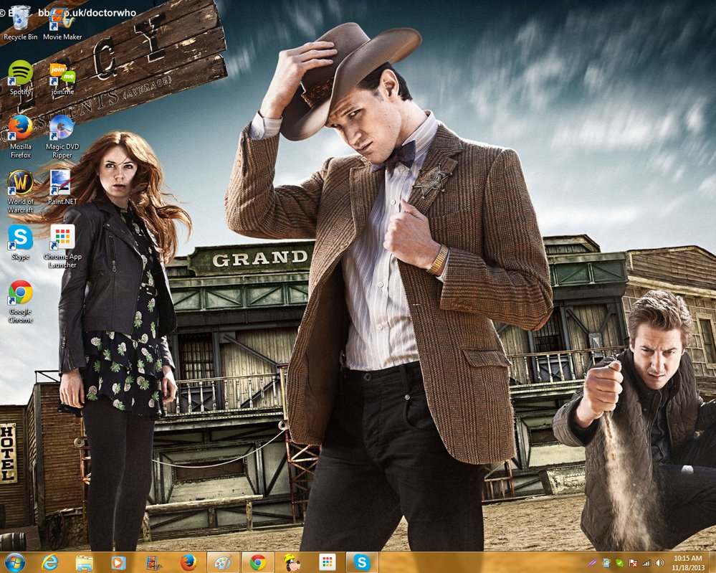Viewport: 716px width, 573px height.
Task: Click the purple feather tray icon
Action: (x=592, y=563)
